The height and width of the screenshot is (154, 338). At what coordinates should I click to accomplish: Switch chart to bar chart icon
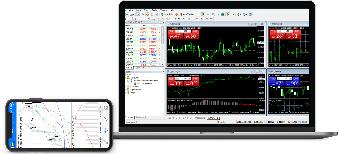pyautogui.click(x=199, y=14)
